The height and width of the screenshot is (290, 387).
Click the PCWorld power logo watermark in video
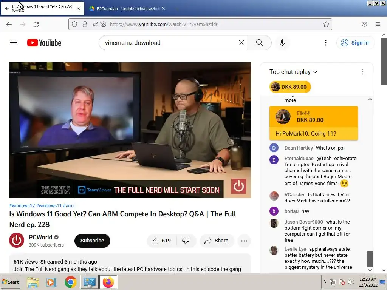[x=239, y=186]
